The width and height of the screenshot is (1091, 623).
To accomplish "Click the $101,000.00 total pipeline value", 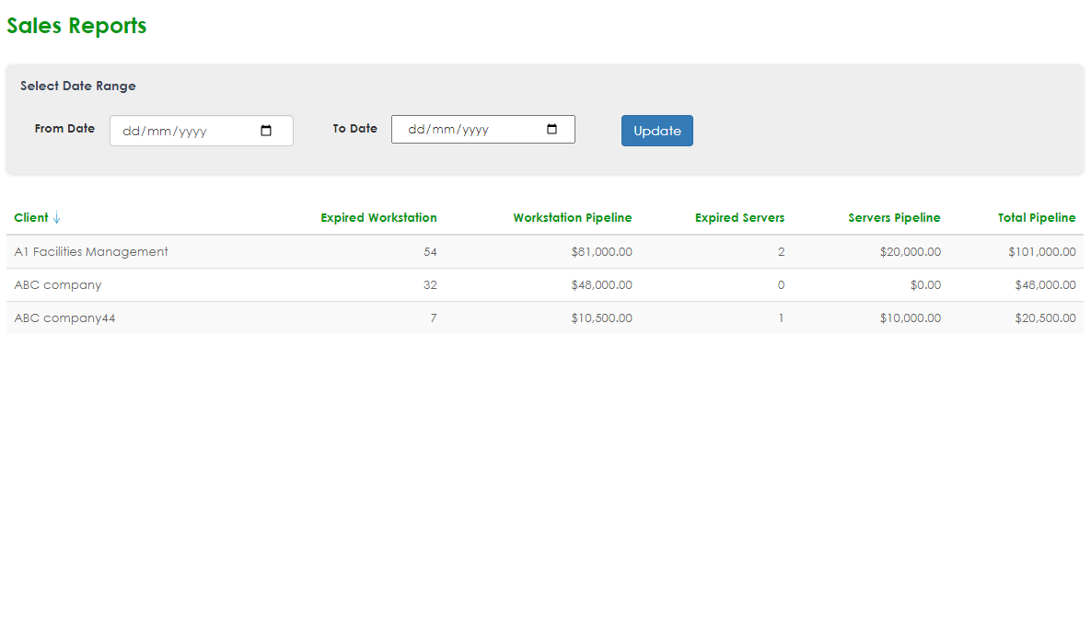I will [1041, 251].
